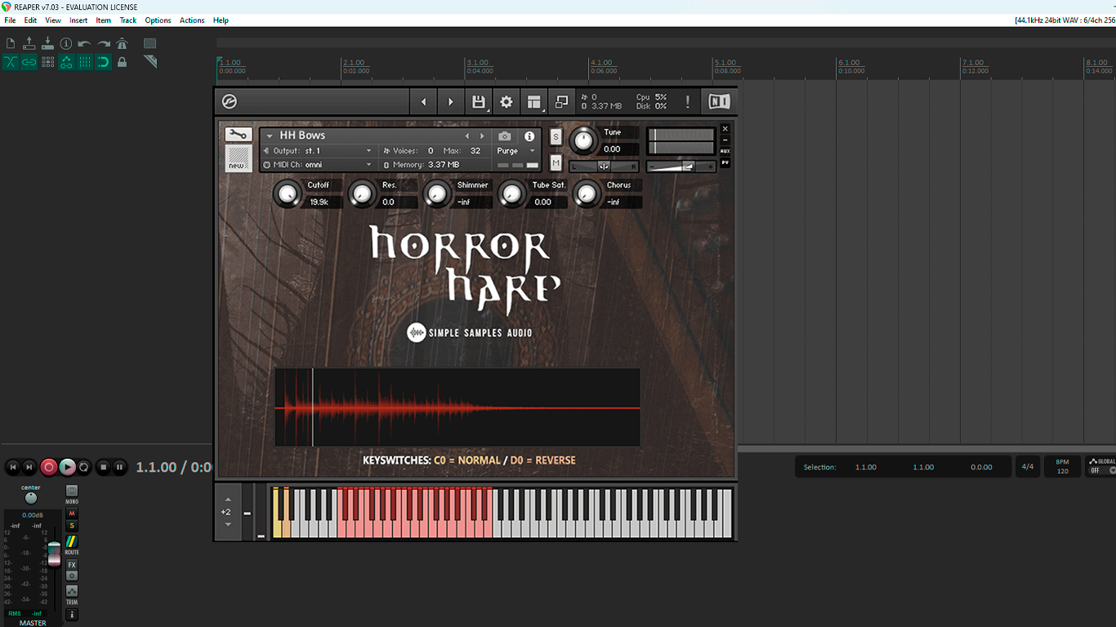Open the View menu
Viewport: 1116px width, 627px height.
[53, 20]
